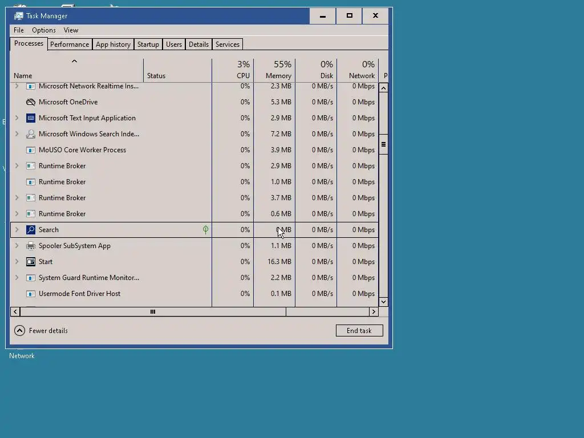
Task: Click the vertical scrollbar up arrow
Action: 383,88
